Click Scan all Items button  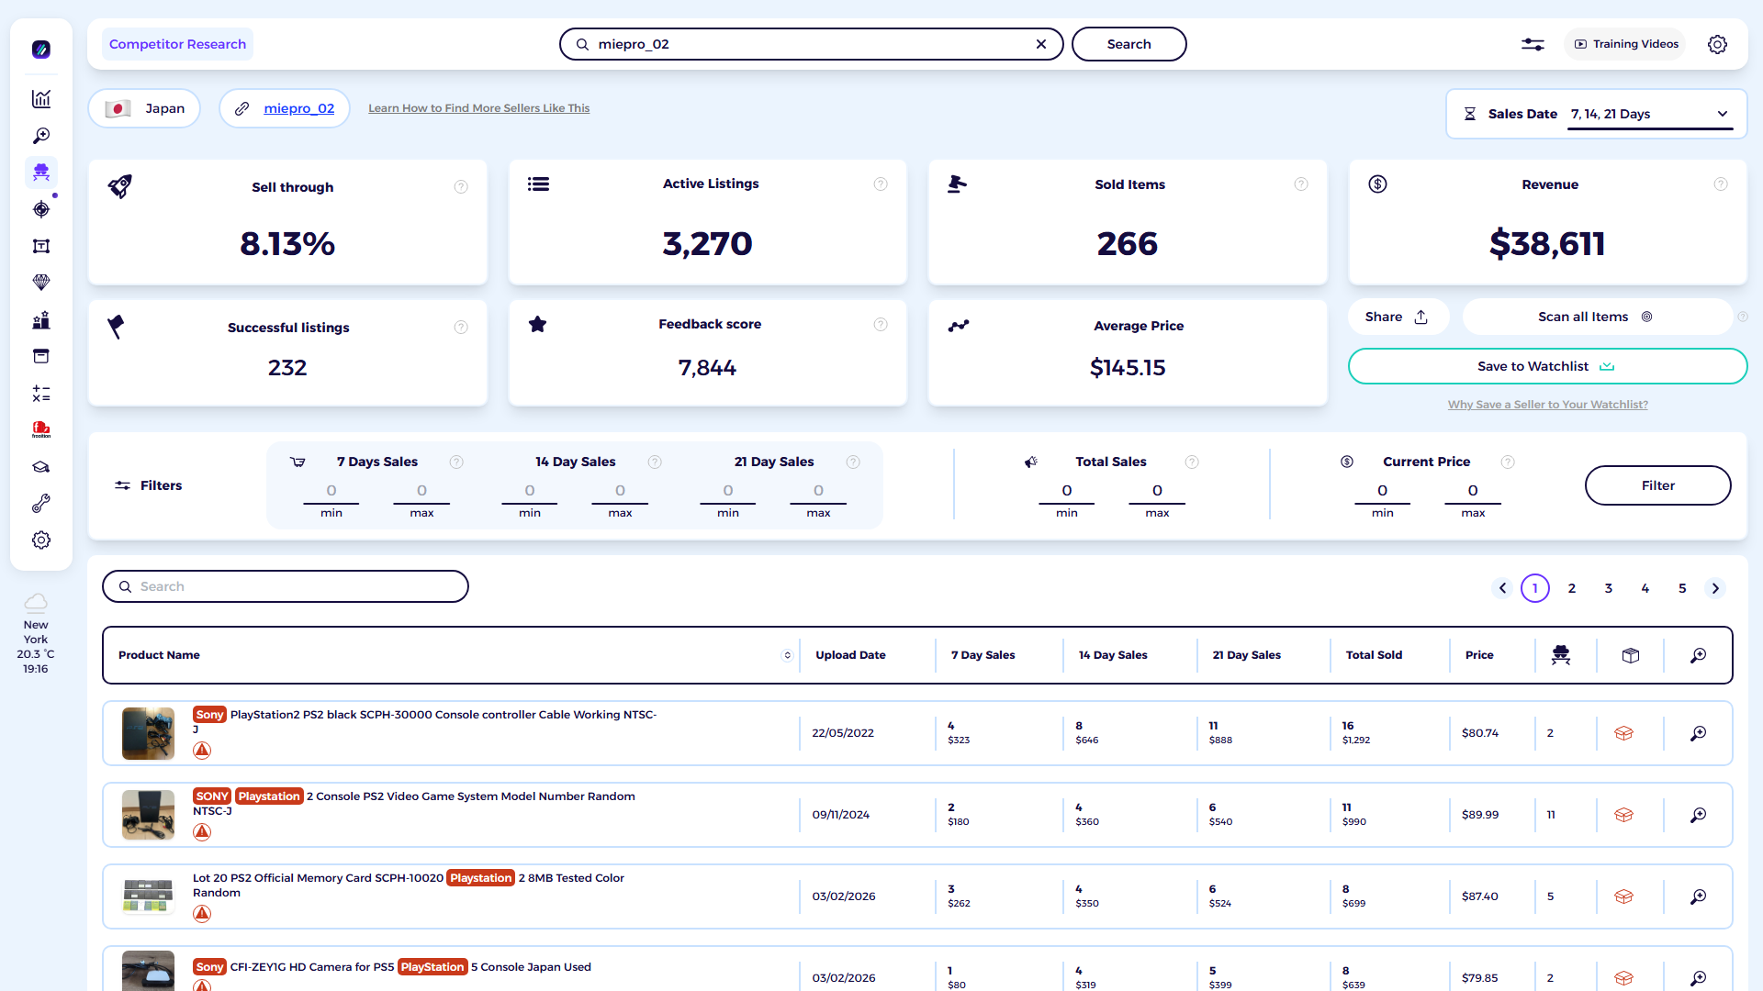tap(1596, 317)
